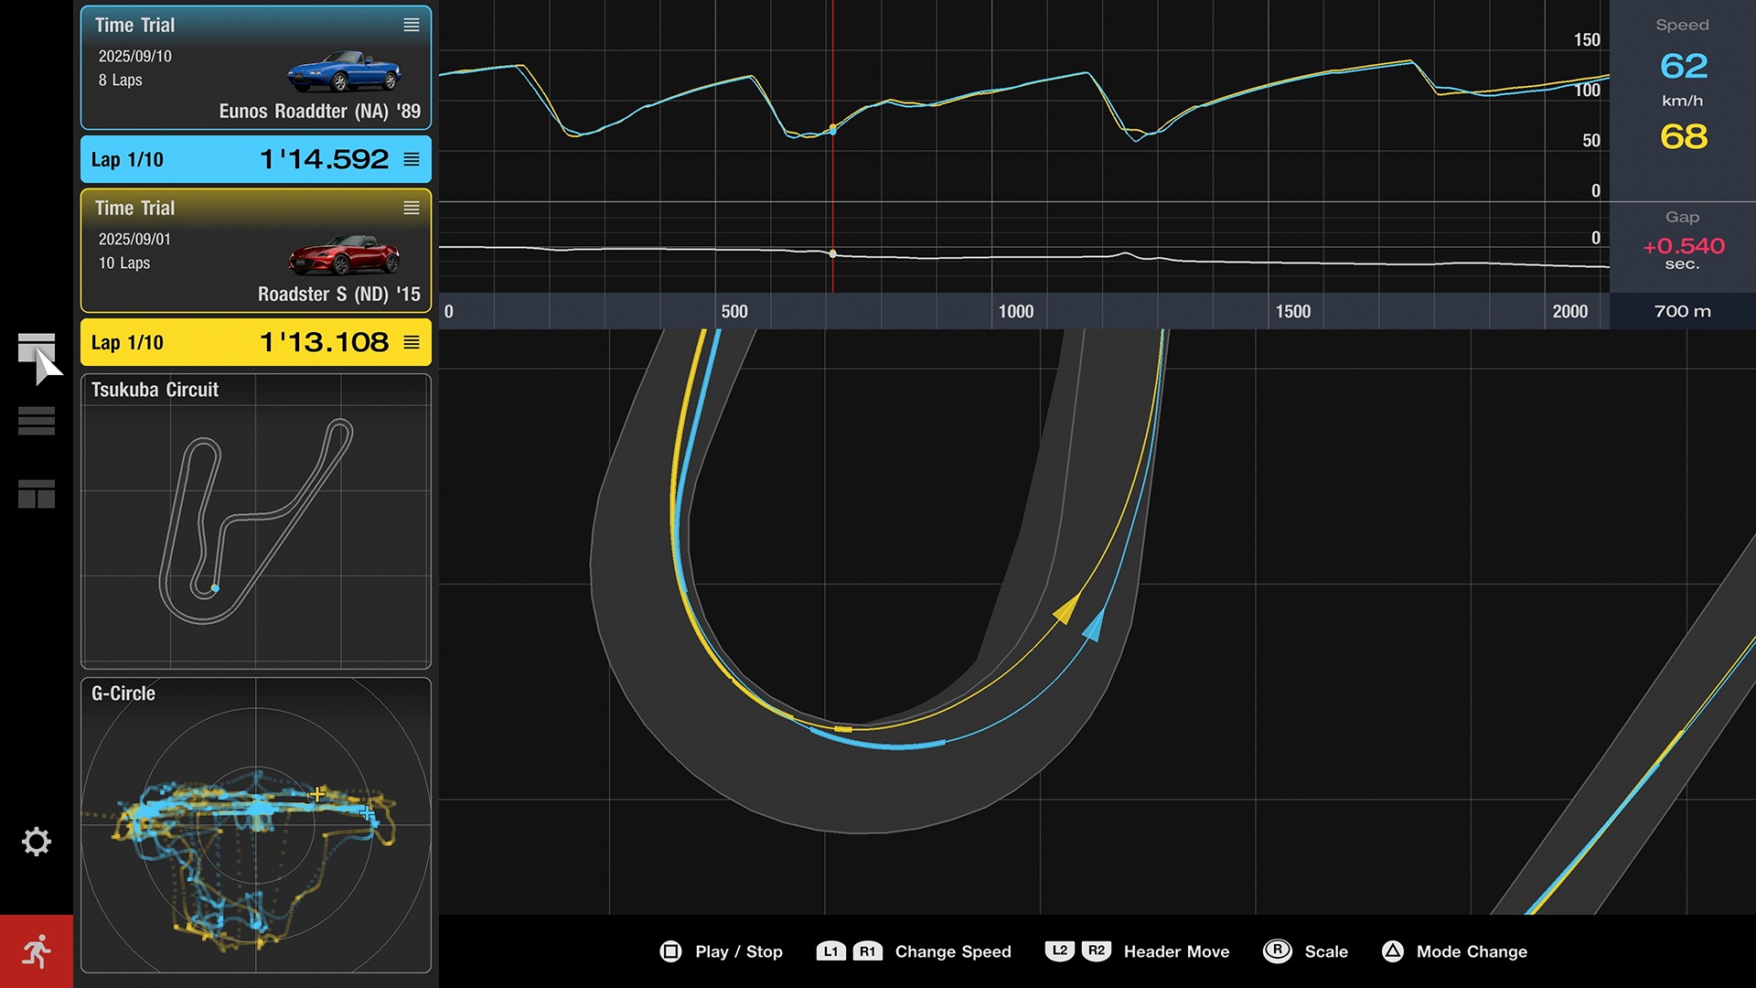Exit via the red running-figure icon
The image size is (1756, 988).
[37, 950]
